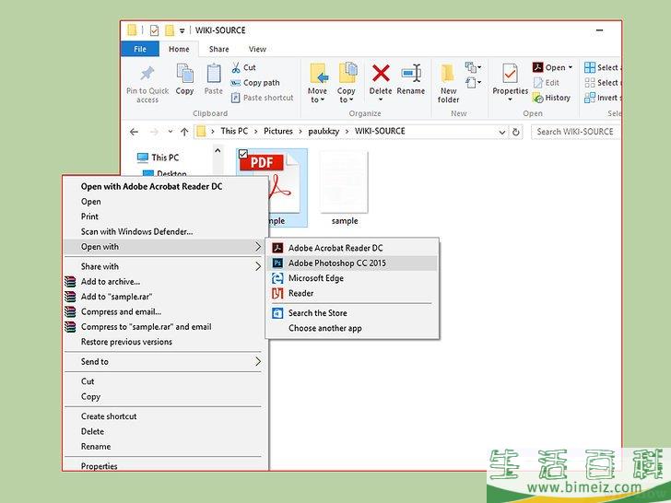Click paulxkzy in the address path
671x503 pixels.
tap(324, 132)
